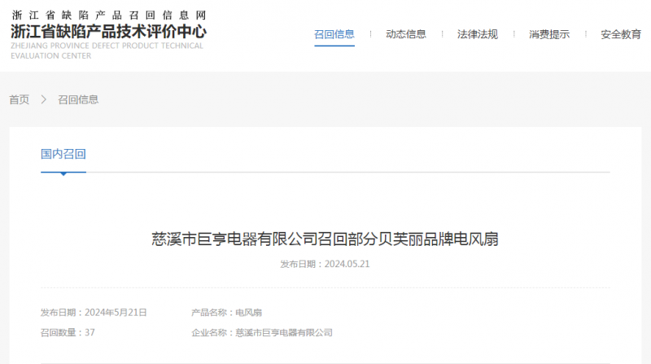
Task: Click the 浙江省缺陷产品技术评价中心 site logo title
Action: coord(108,32)
